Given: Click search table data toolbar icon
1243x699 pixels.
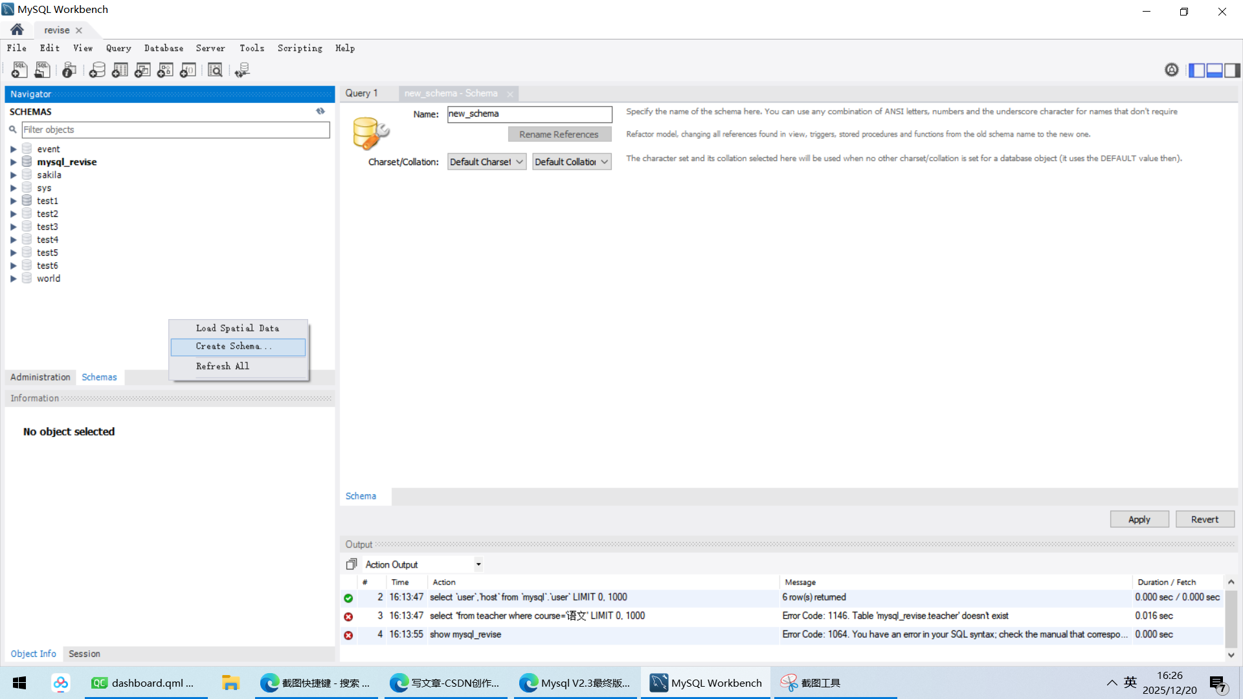Looking at the screenshot, I should [215, 70].
